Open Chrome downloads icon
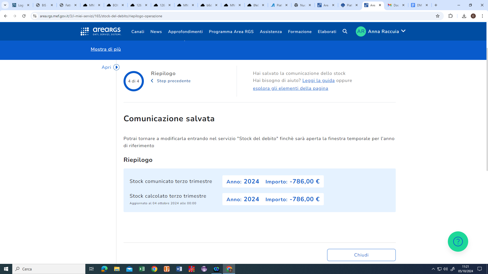The height and width of the screenshot is (274, 488). coord(464,16)
